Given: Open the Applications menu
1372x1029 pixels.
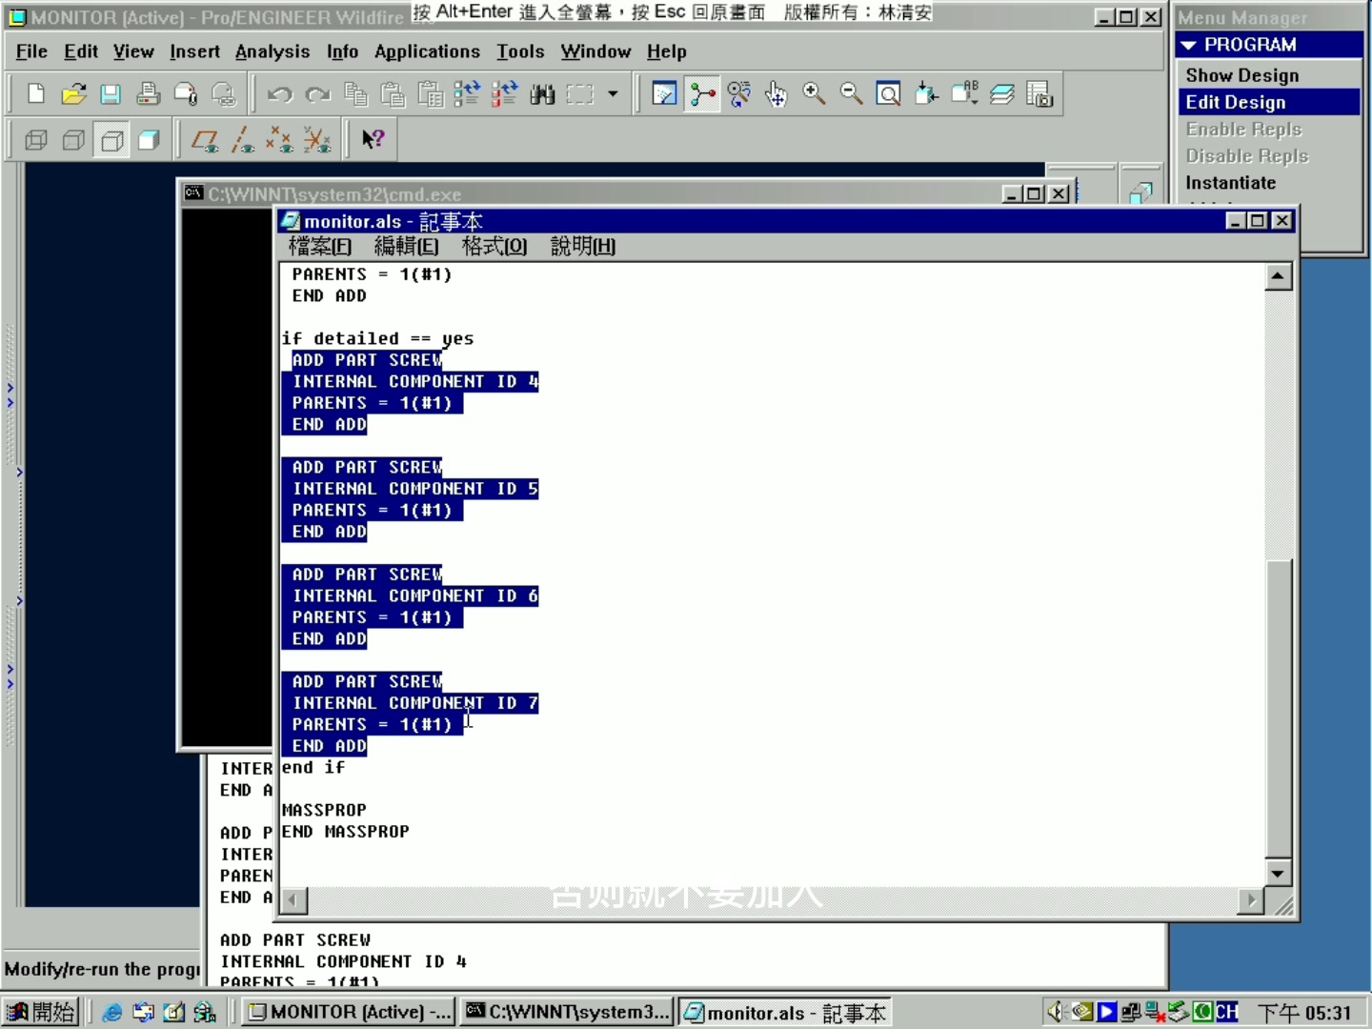Looking at the screenshot, I should pyautogui.click(x=427, y=51).
